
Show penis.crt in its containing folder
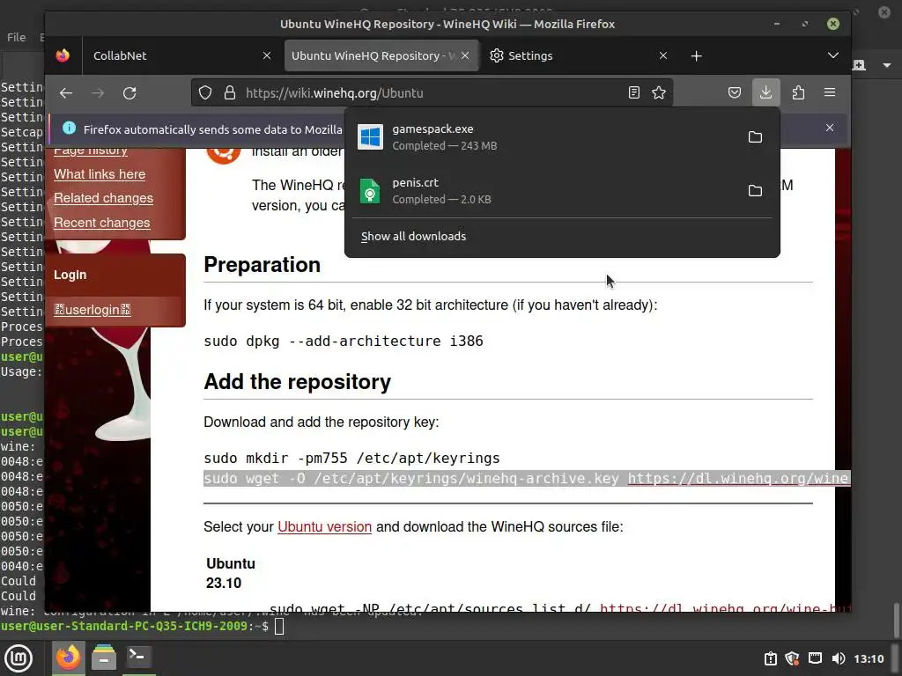(755, 190)
